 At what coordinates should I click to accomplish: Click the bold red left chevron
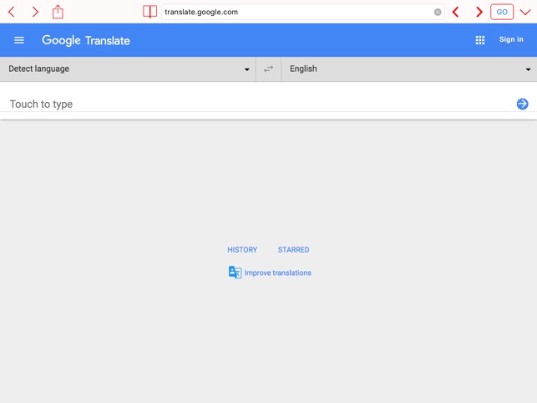[x=455, y=12]
